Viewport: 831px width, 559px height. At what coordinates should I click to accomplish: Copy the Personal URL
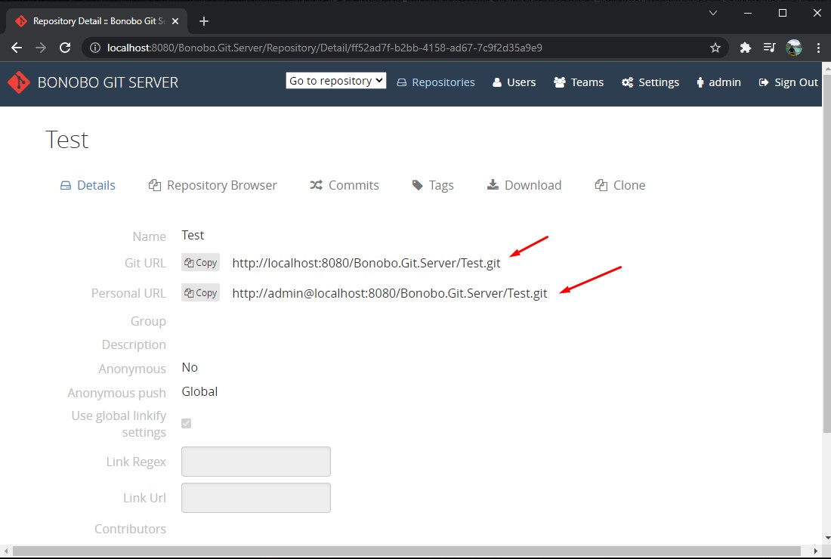200,293
